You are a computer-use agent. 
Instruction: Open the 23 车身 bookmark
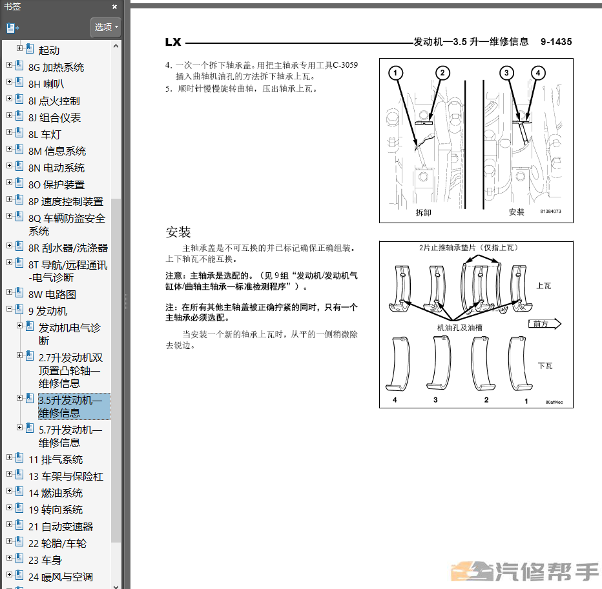tap(45, 561)
